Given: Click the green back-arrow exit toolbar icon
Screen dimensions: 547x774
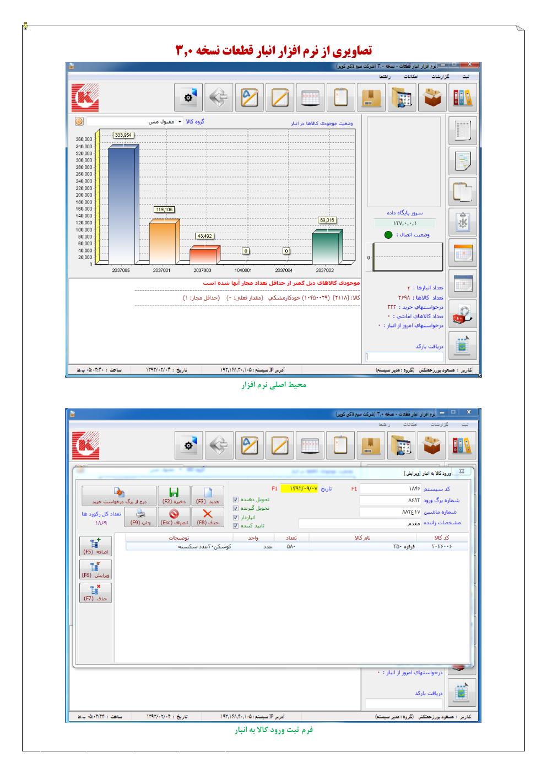Looking at the screenshot, I should (219, 98).
